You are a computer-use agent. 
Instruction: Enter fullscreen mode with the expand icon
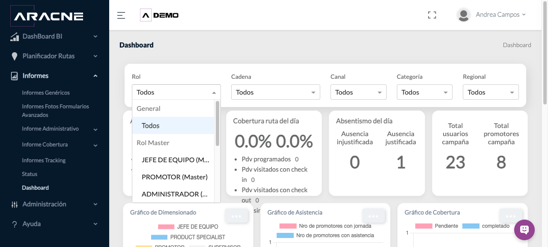(x=432, y=15)
